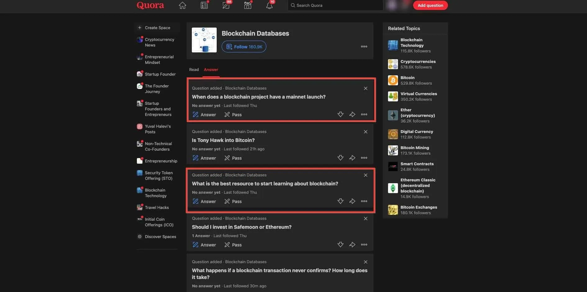Click the Answer pencil icon on Safemoon question
Viewport: 587px width, 292px height.
point(196,245)
